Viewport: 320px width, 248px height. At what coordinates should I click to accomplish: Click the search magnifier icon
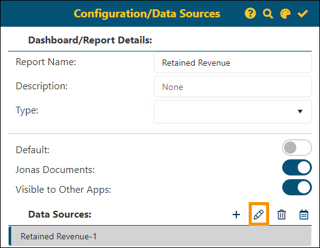pyautogui.click(x=268, y=14)
